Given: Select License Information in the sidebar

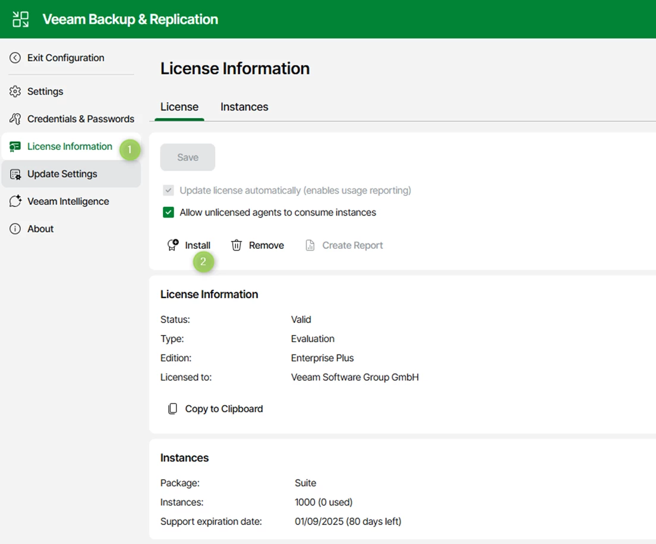Looking at the screenshot, I should click(x=70, y=146).
